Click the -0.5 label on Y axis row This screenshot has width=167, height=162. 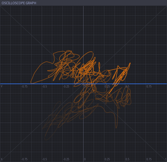(x=45, y=86)
